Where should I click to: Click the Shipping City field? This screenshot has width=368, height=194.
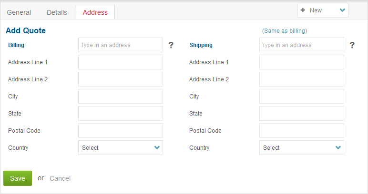click(x=302, y=96)
